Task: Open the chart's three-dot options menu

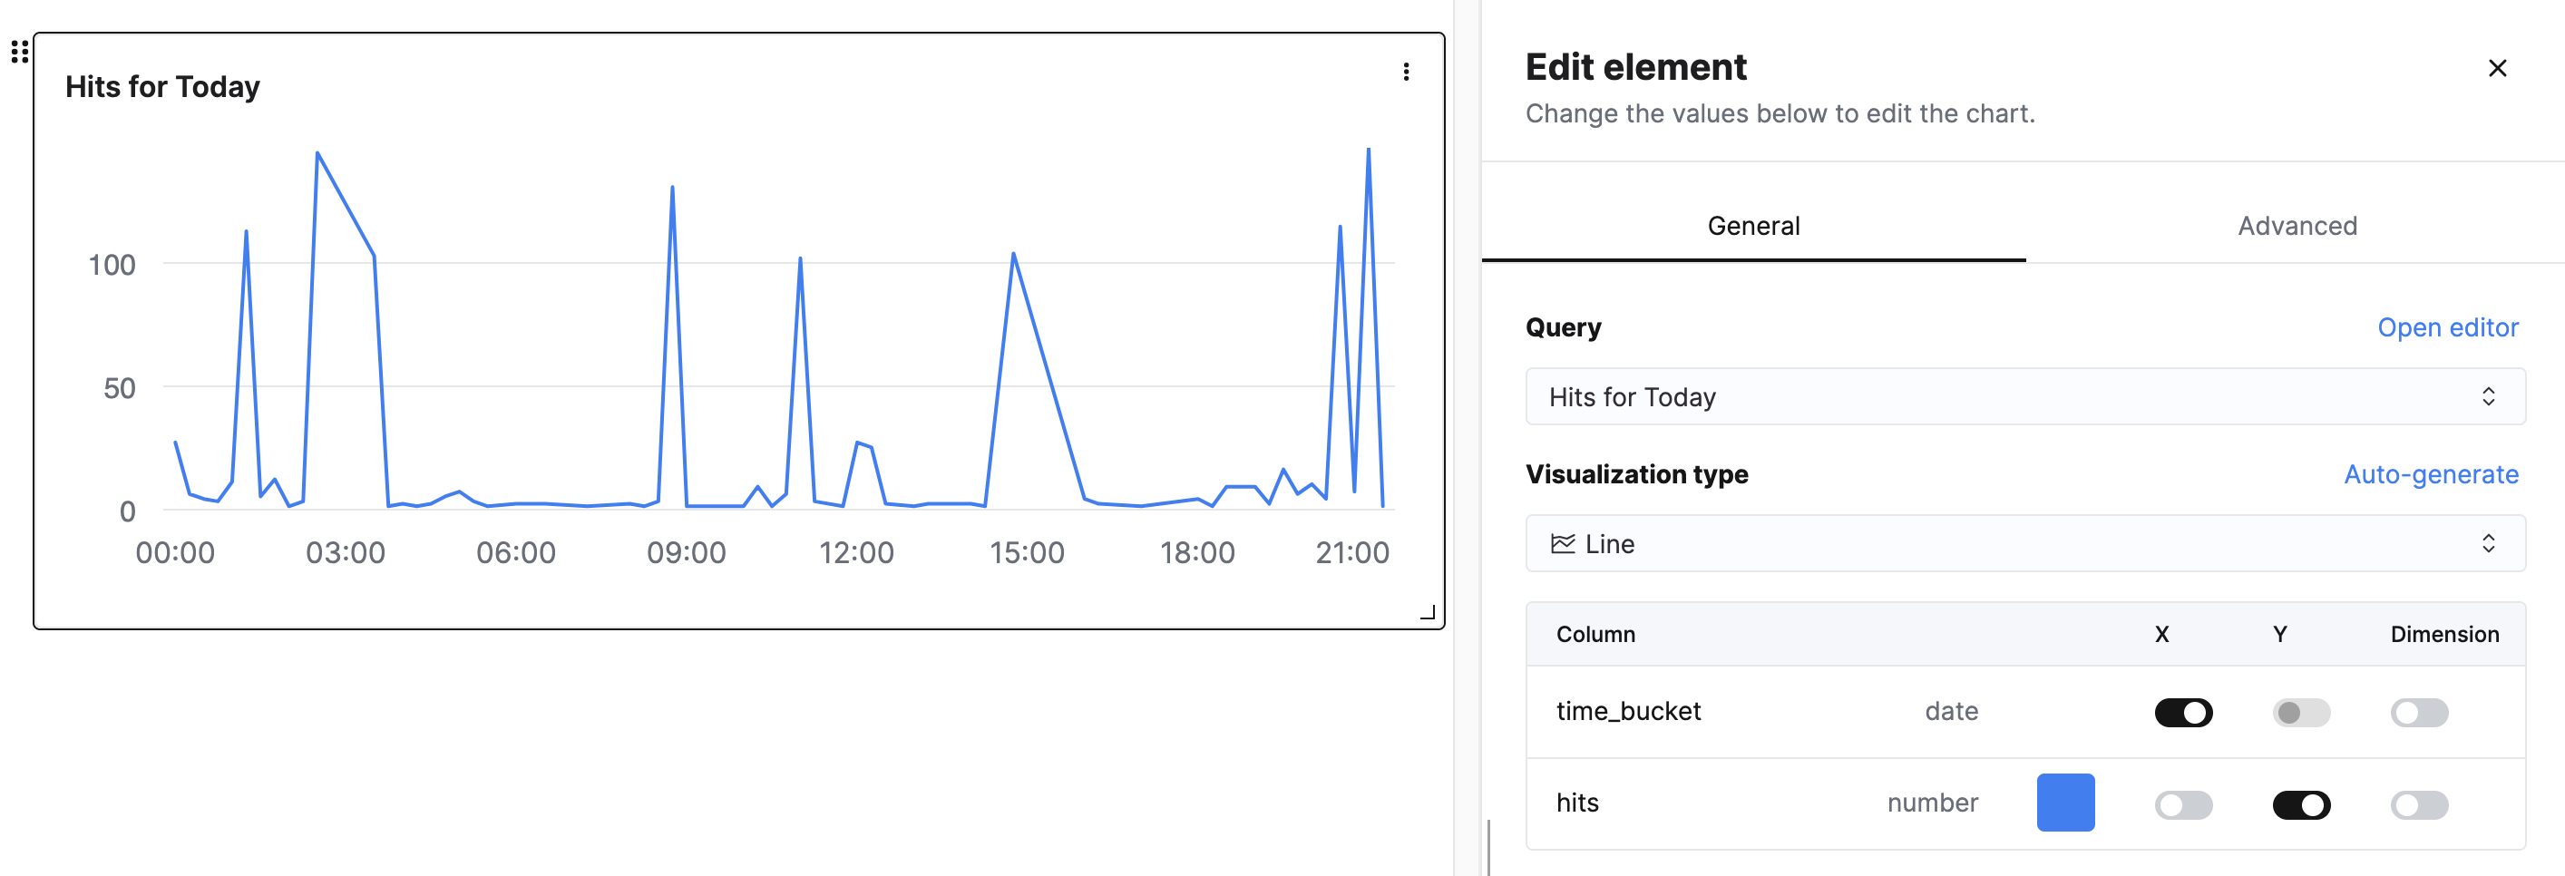Action: point(1406,70)
